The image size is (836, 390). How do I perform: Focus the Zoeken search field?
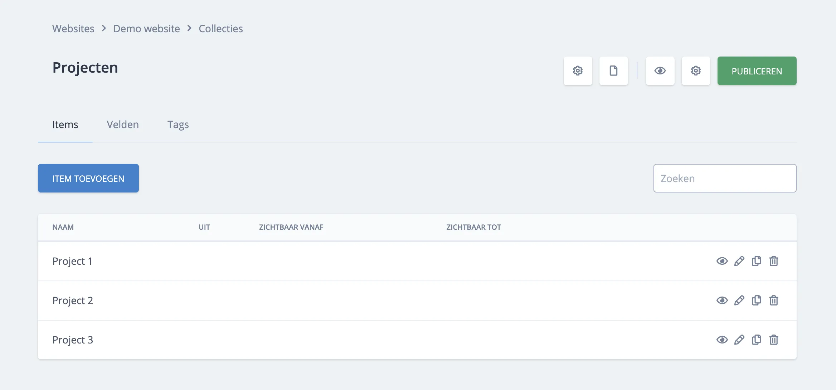tap(725, 178)
